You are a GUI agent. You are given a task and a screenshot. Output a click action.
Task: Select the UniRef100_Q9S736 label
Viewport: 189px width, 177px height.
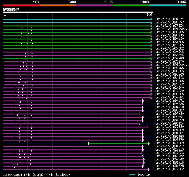[x=170, y=104]
